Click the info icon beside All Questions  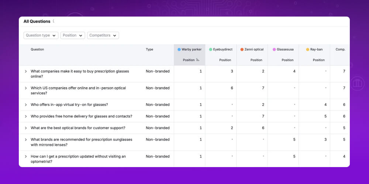(x=54, y=21)
